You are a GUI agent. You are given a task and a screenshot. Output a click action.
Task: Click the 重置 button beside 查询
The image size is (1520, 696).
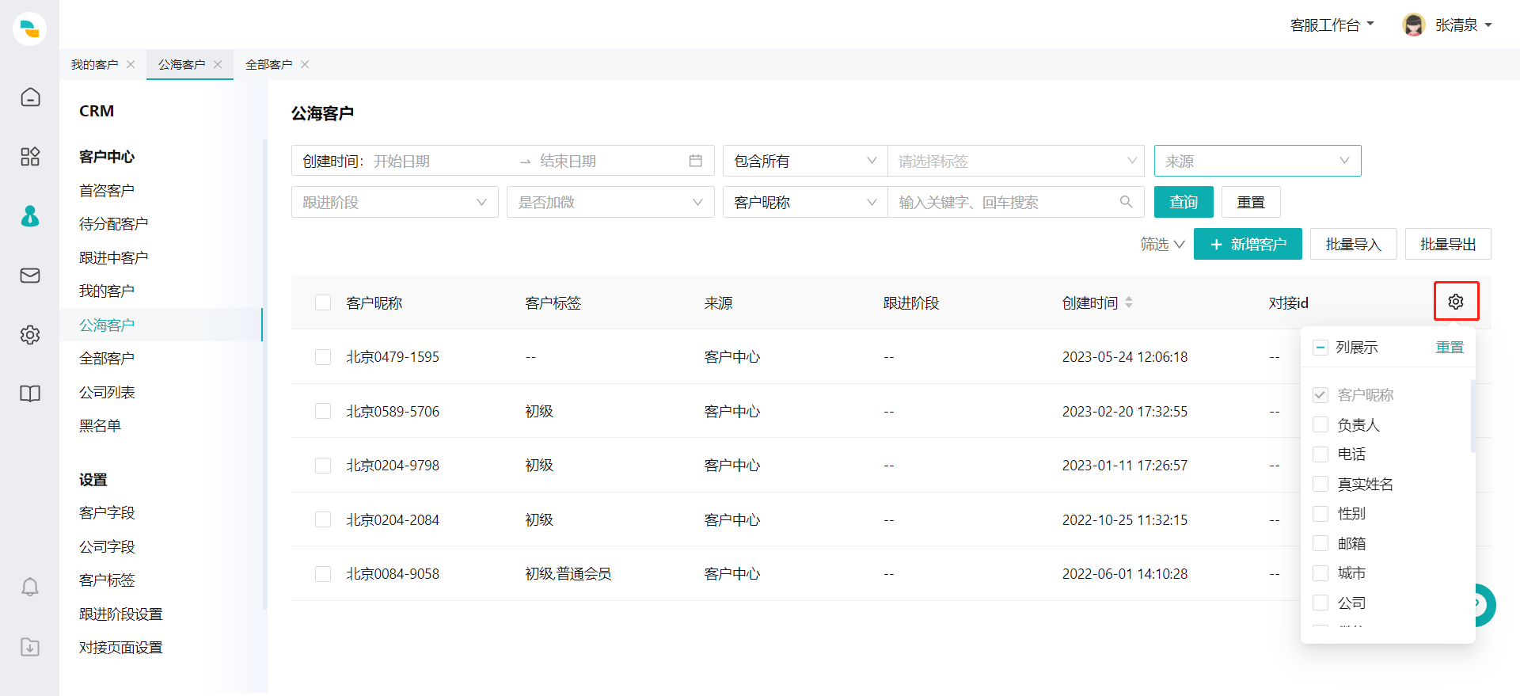point(1251,202)
